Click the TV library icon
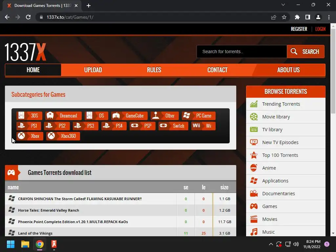The height and width of the screenshot is (252, 336). pyautogui.click(x=254, y=129)
